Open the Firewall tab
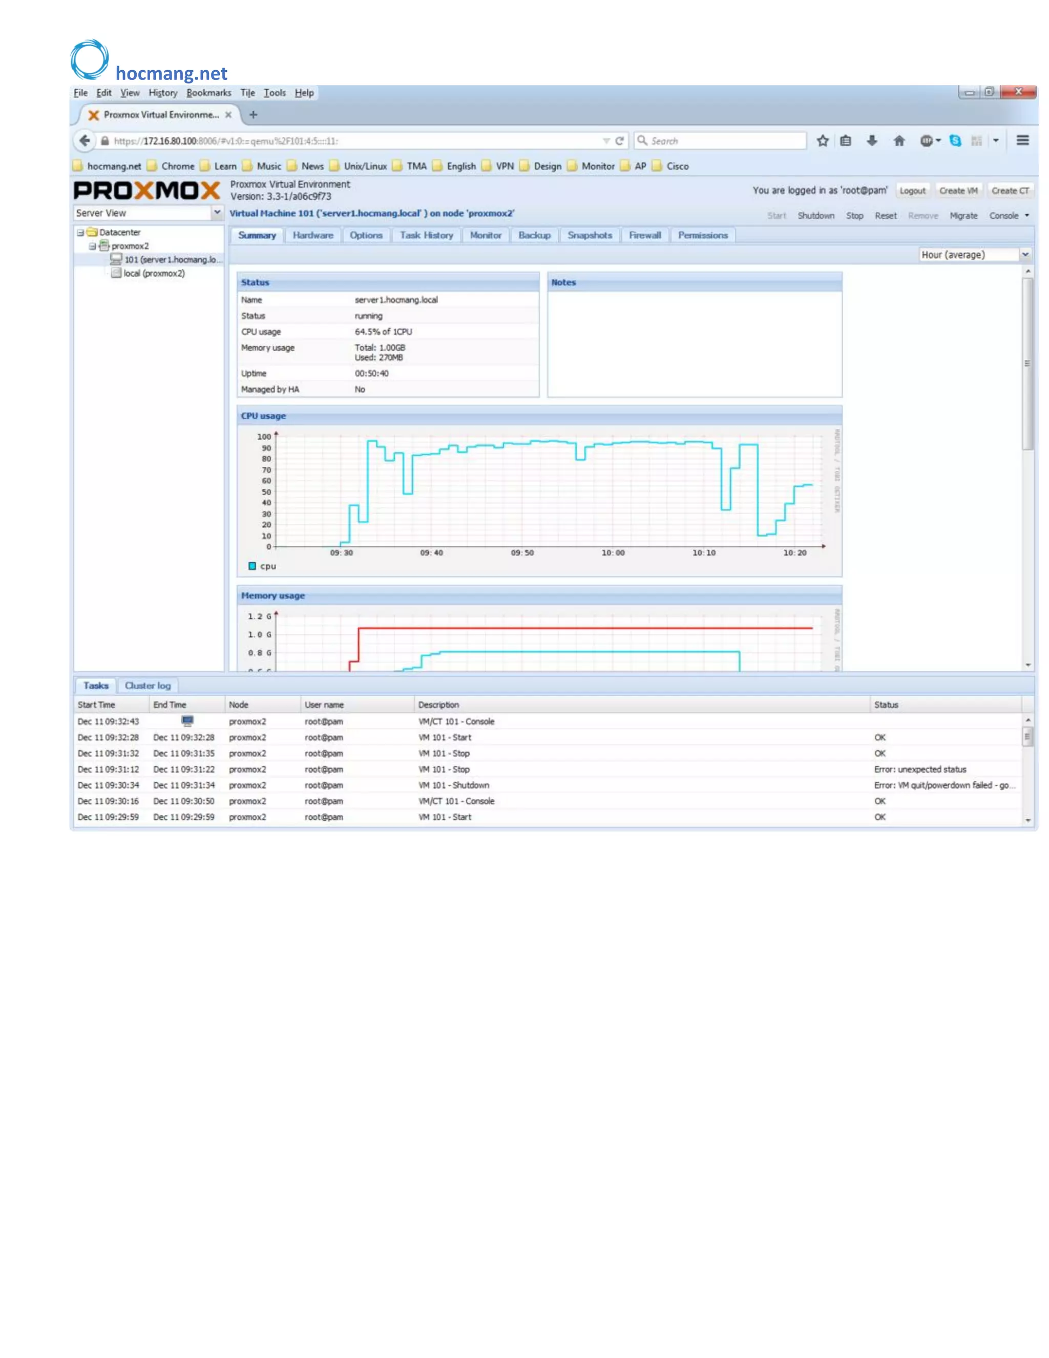 [x=645, y=235]
